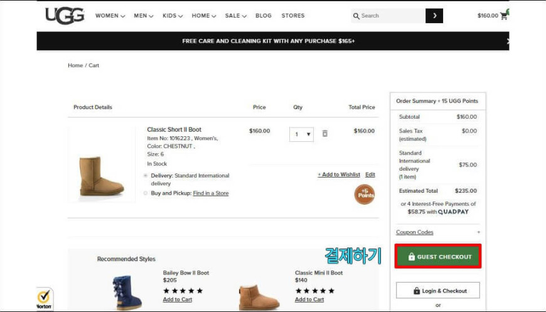The height and width of the screenshot is (312, 546).
Task: Expand the KIDS menu
Action: tap(173, 16)
